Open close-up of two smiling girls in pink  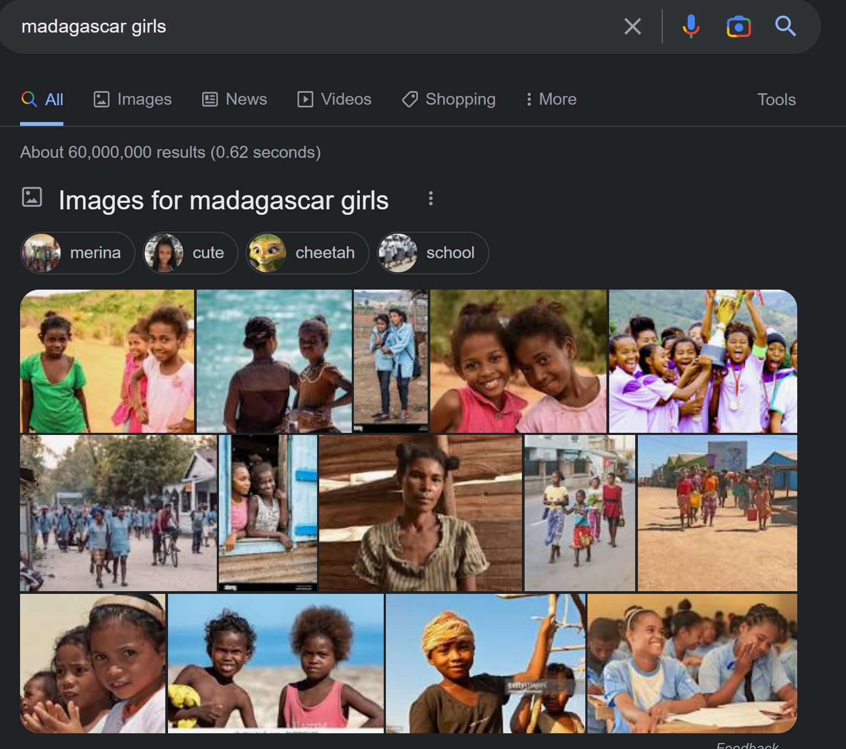[518, 361]
